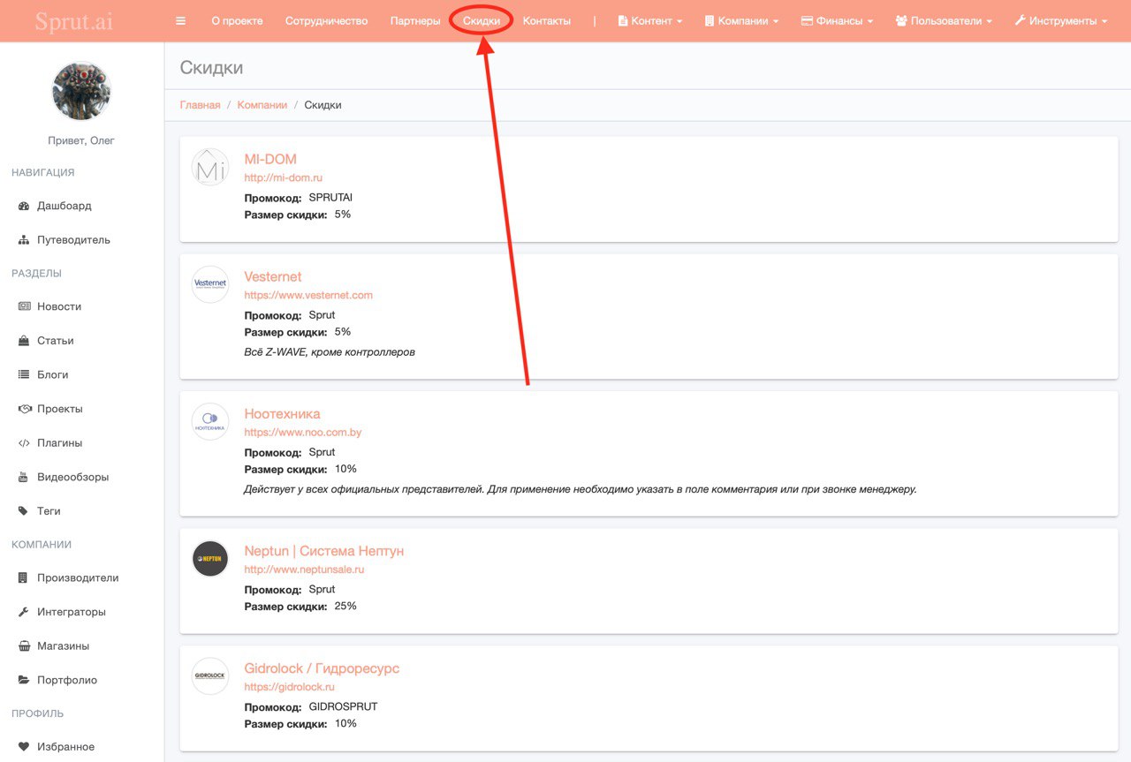Click the Финансы credit card icon

pyautogui.click(x=807, y=20)
